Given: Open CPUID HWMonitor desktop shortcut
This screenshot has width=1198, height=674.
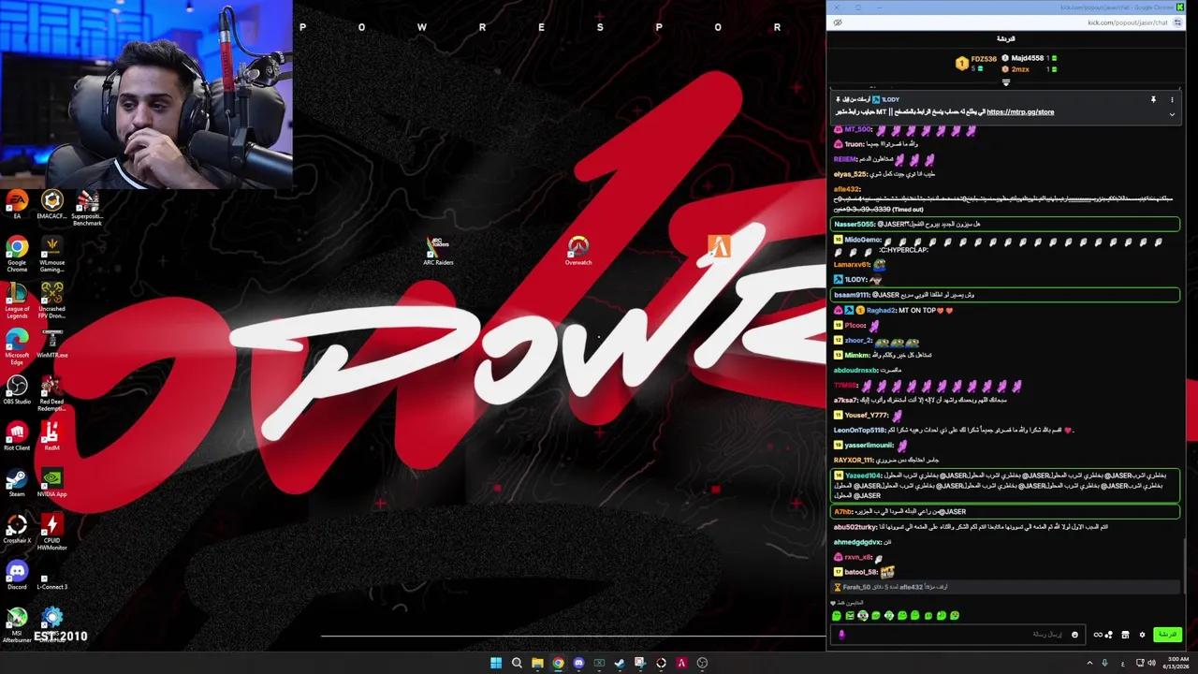Looking at the screenshot, I should tap(51, 532).
